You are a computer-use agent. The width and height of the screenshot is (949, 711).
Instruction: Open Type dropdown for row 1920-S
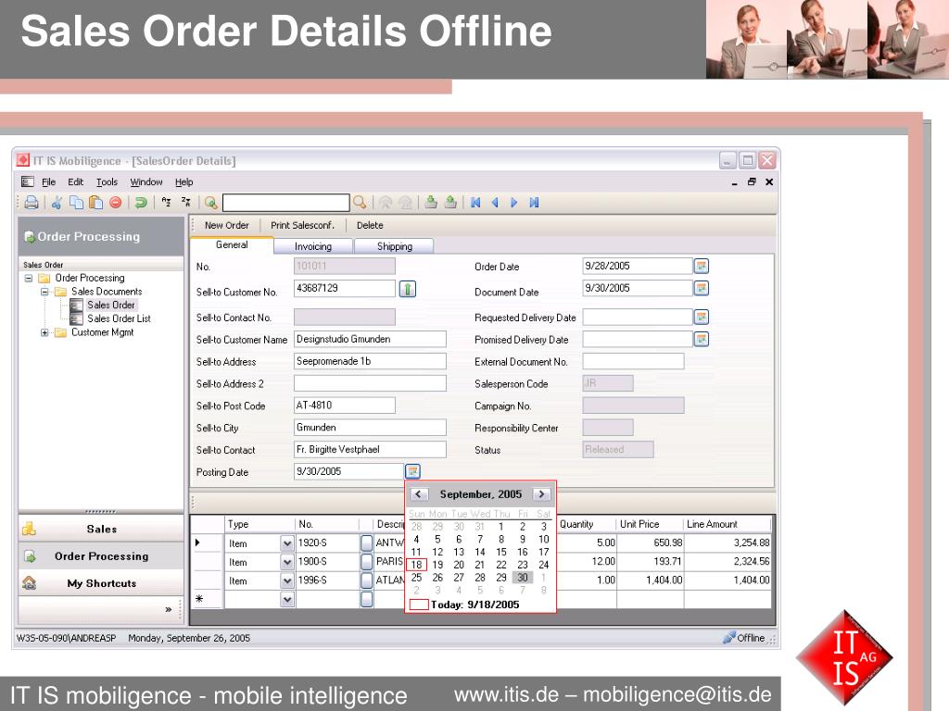287,543
